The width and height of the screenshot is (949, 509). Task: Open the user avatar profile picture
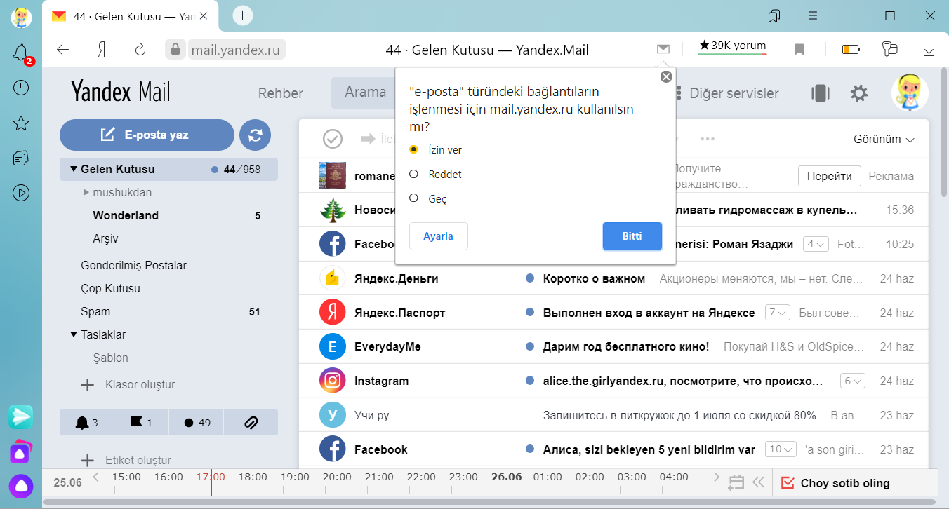910,93
